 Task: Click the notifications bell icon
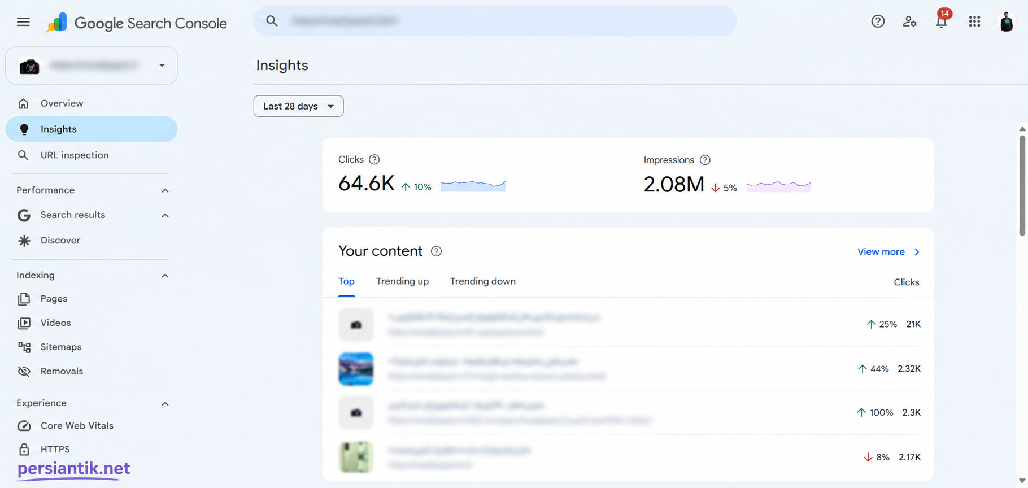pos(941,21)
